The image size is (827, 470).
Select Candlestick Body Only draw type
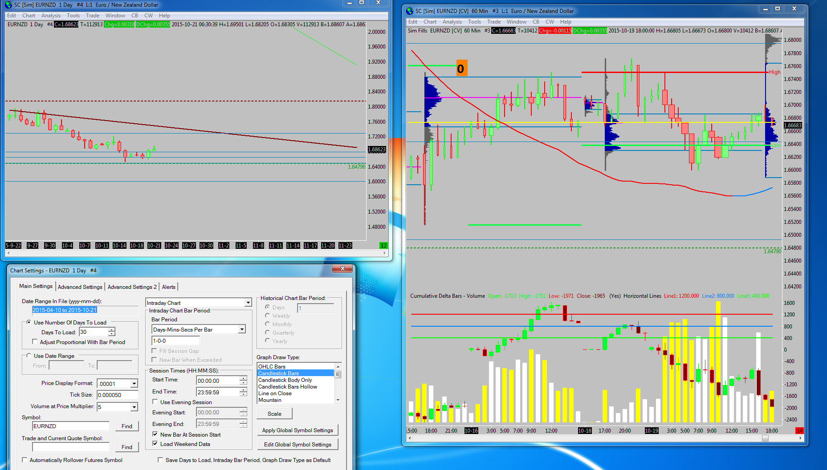pyautogui.click(x=296, y=380)
